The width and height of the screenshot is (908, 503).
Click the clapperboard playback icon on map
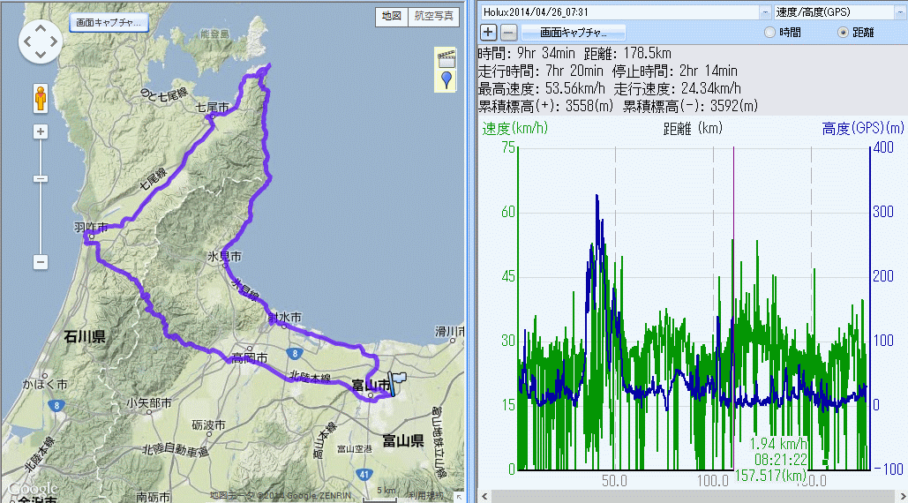[x=446, y=59]
